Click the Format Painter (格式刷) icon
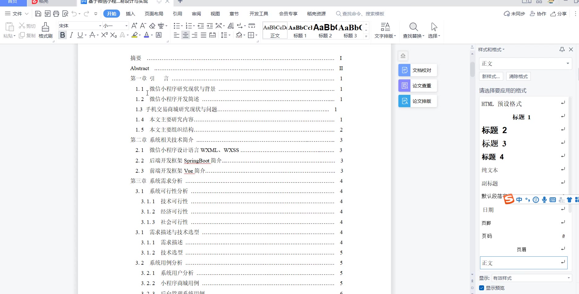Image resolution: width=579 pixels, height=294 pixels. point(45,30)
